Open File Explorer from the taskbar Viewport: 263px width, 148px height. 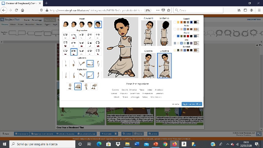pyautogui.click(x=127, y=144)
